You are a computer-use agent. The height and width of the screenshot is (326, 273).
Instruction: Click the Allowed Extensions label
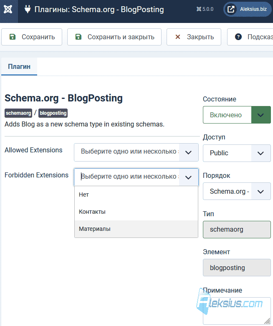(x=33, y=150)
